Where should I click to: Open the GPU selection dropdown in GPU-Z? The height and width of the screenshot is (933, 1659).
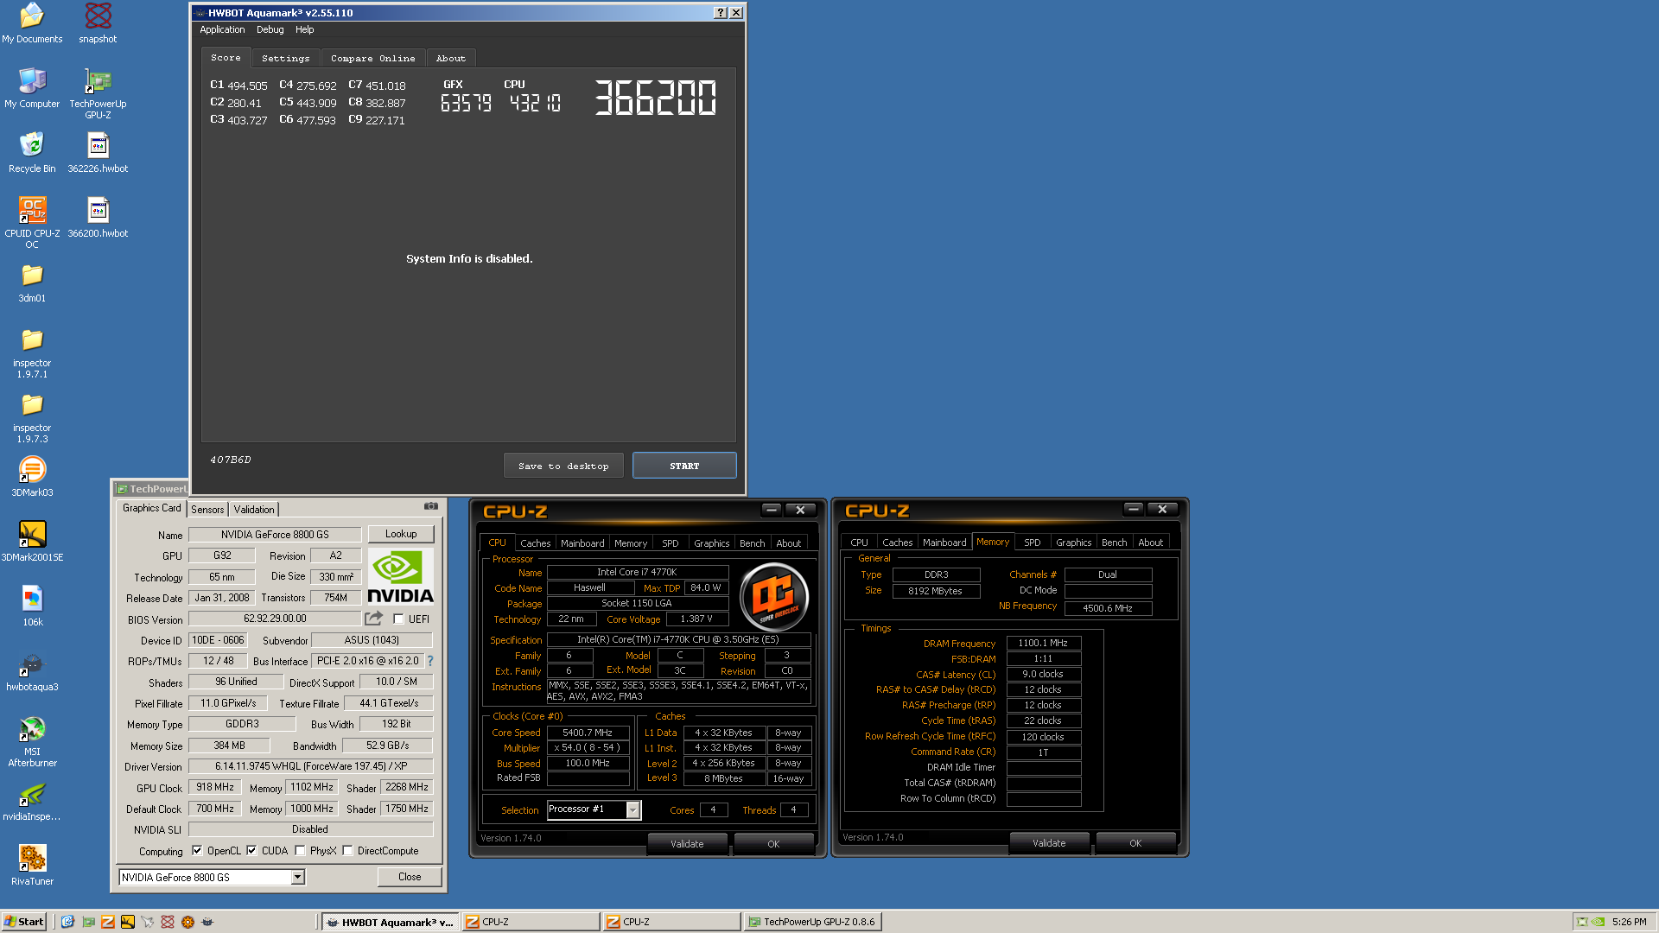pos(297,877)
